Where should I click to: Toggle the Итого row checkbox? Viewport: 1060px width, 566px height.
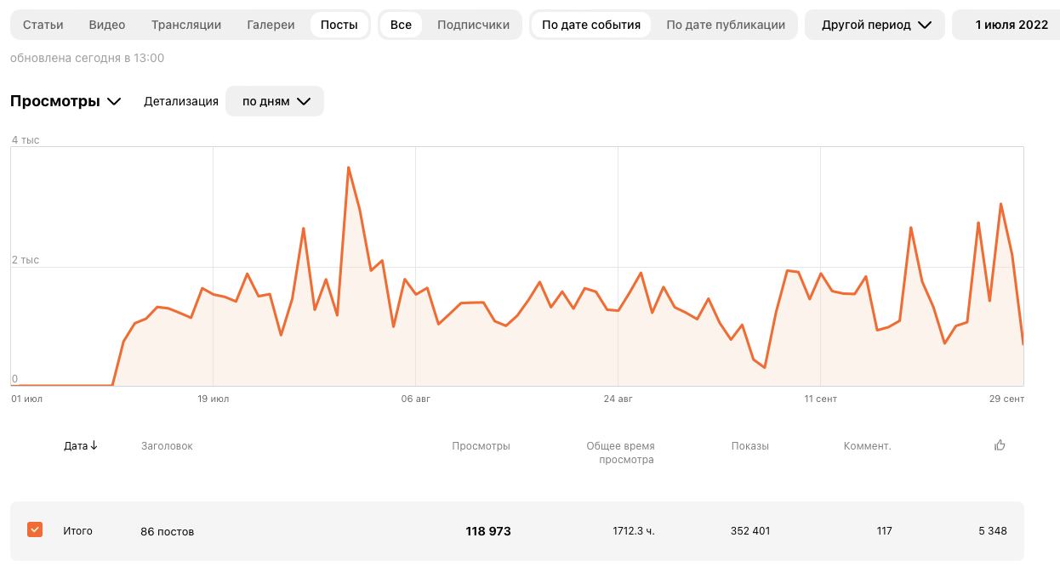click(35, 530)
